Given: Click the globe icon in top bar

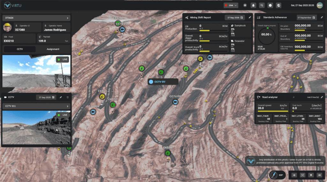Looking at the screenshot, I should pos(278,5).
